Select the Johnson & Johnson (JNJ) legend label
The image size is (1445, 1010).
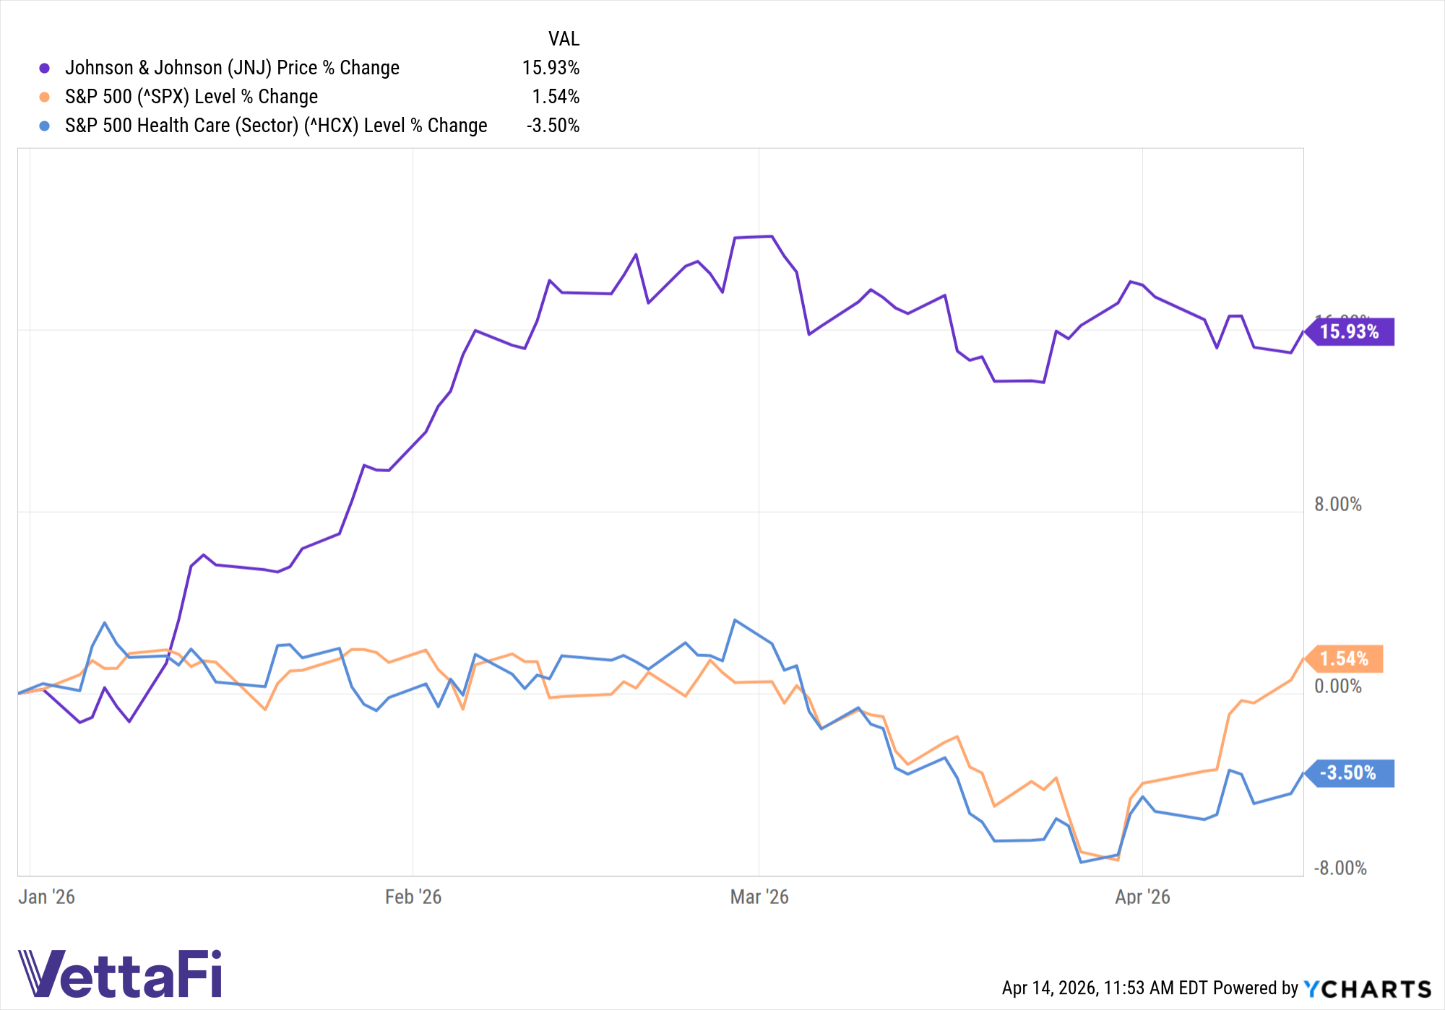232,68
